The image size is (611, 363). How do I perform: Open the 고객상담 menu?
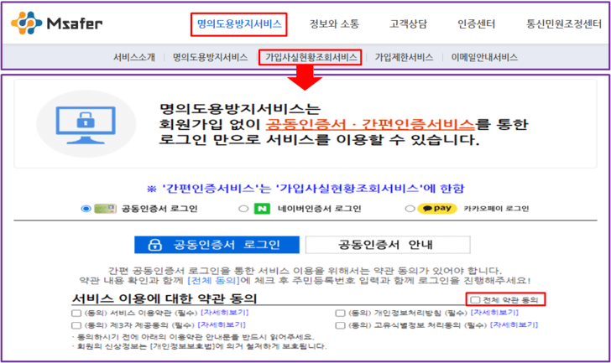(408, 24)
